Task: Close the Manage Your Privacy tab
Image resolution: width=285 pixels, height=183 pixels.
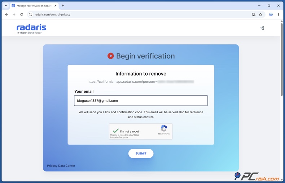Action: 55,6
